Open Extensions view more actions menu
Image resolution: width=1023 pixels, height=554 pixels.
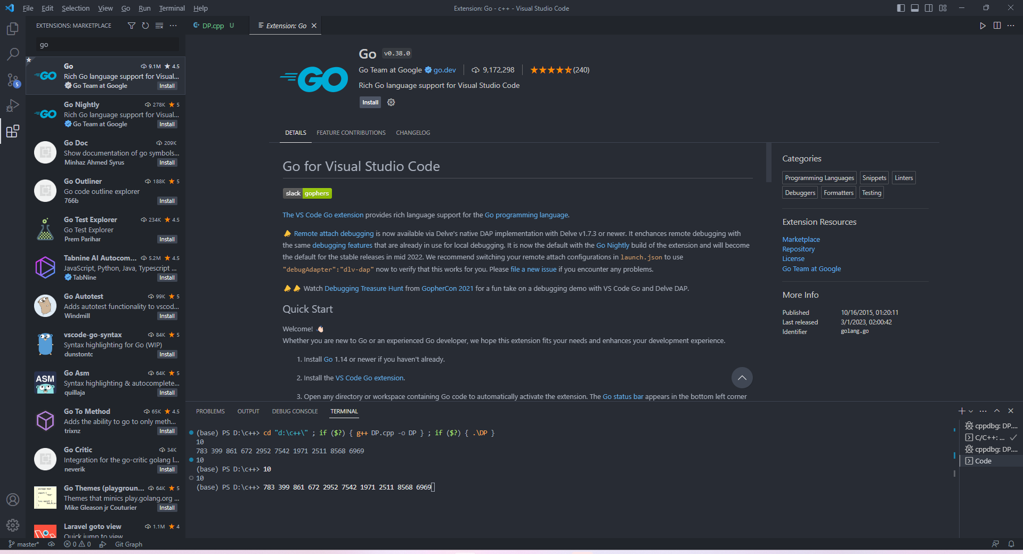pyautogui.click(x=173, y=26)
